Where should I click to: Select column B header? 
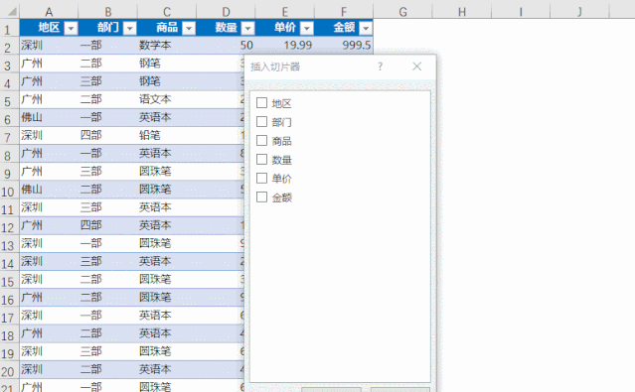coord(107,12)
